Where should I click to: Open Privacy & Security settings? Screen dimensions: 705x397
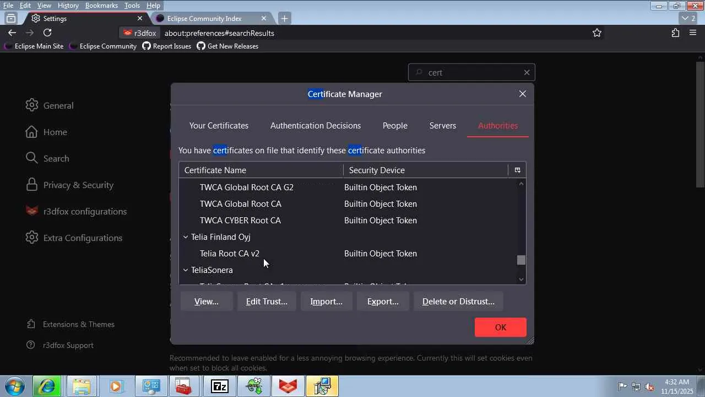point(69,185)
